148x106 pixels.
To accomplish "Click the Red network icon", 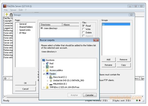I will click(47, 63).
